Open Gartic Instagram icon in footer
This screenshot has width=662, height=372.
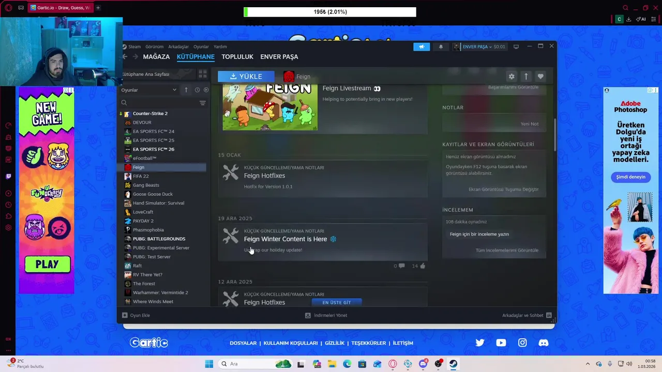pos(522,343)
